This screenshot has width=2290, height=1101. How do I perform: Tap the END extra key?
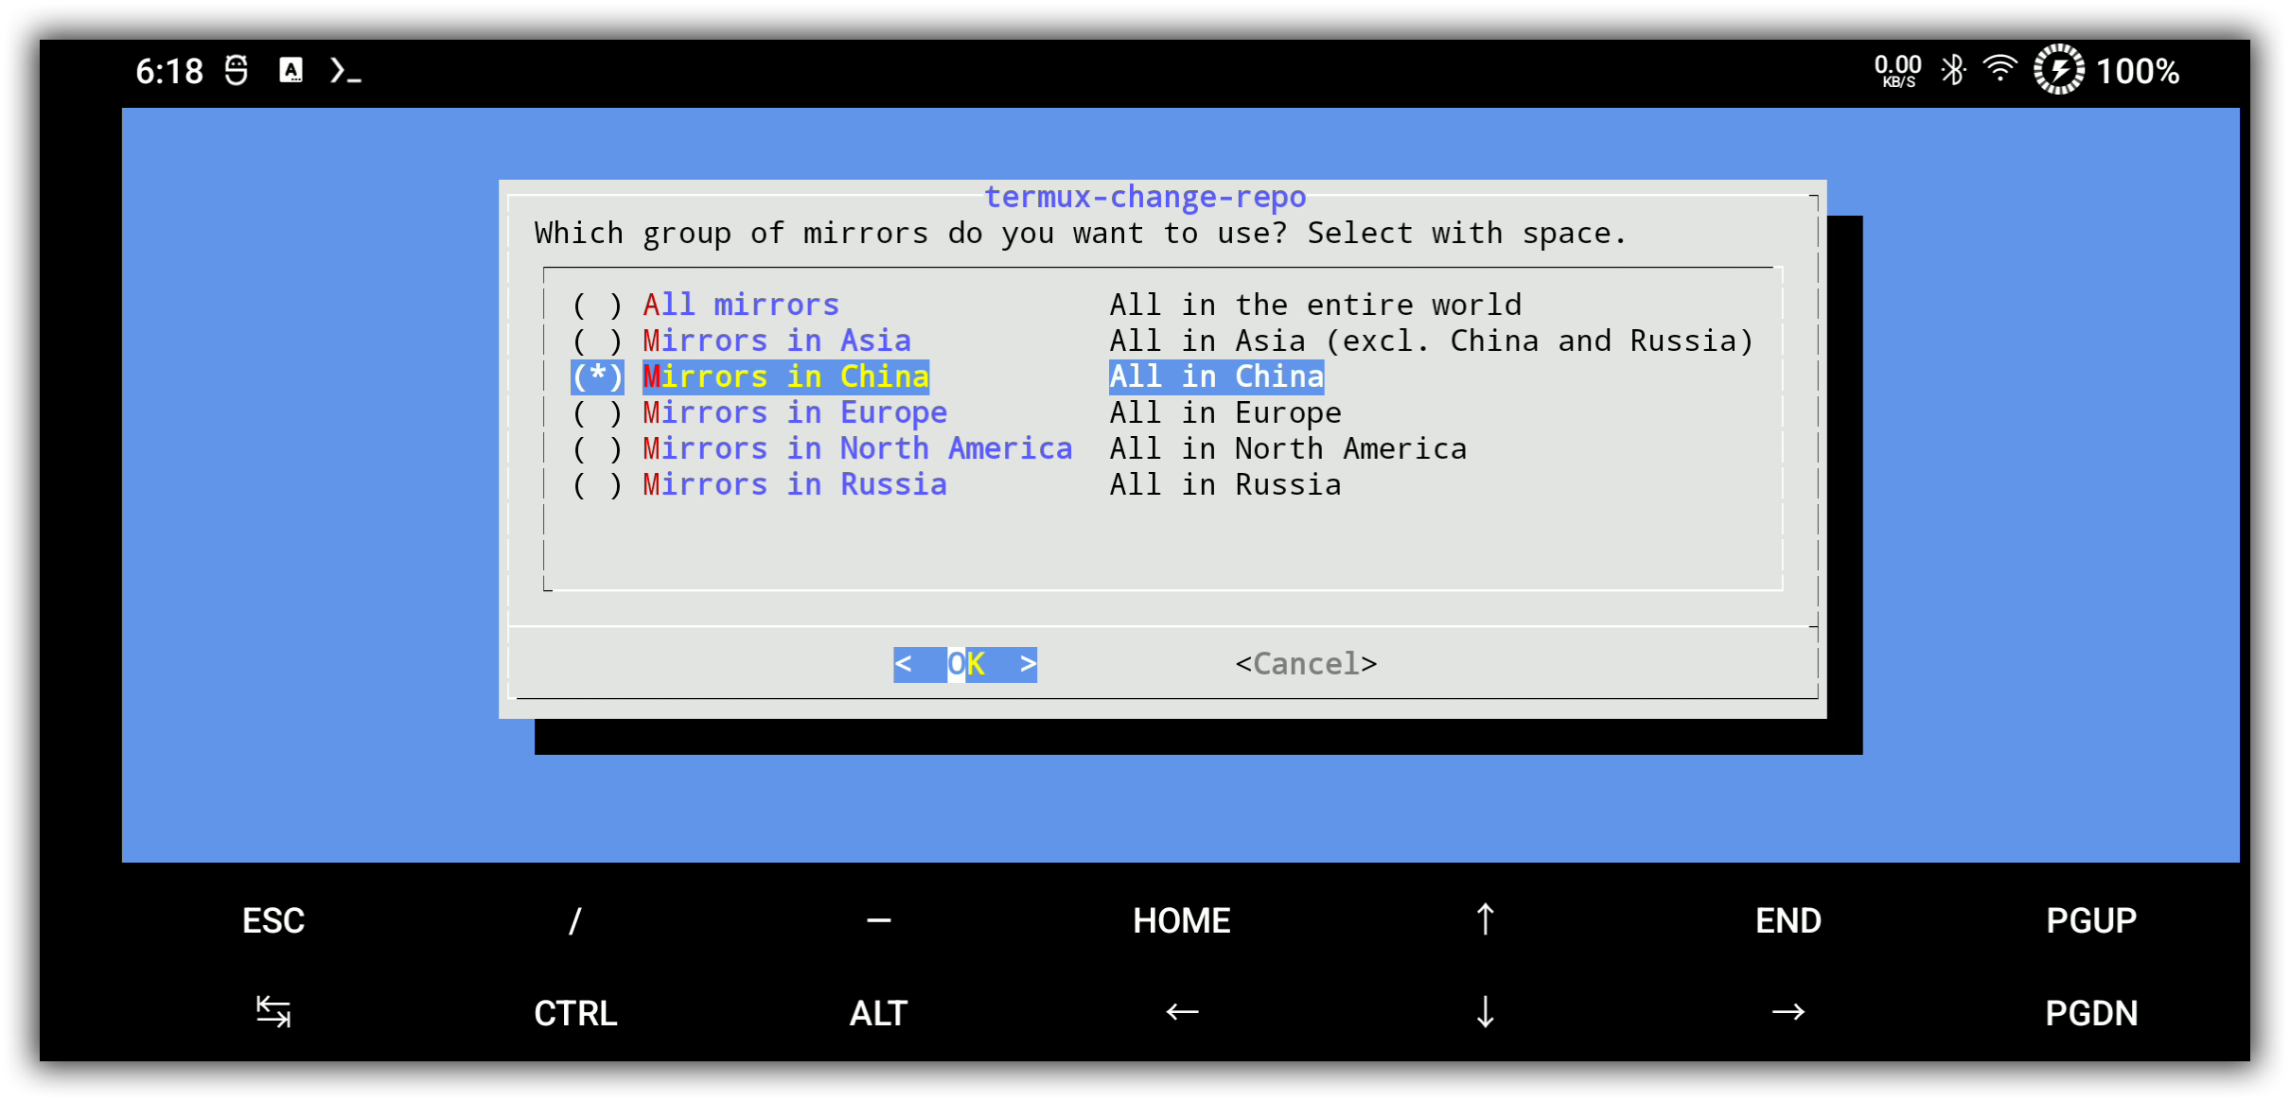point(1788,920)
